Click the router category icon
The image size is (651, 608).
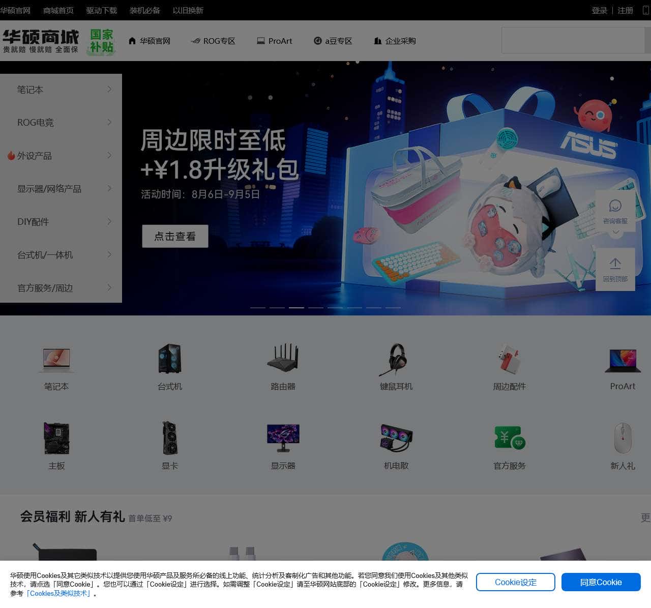tap(283, 358)
